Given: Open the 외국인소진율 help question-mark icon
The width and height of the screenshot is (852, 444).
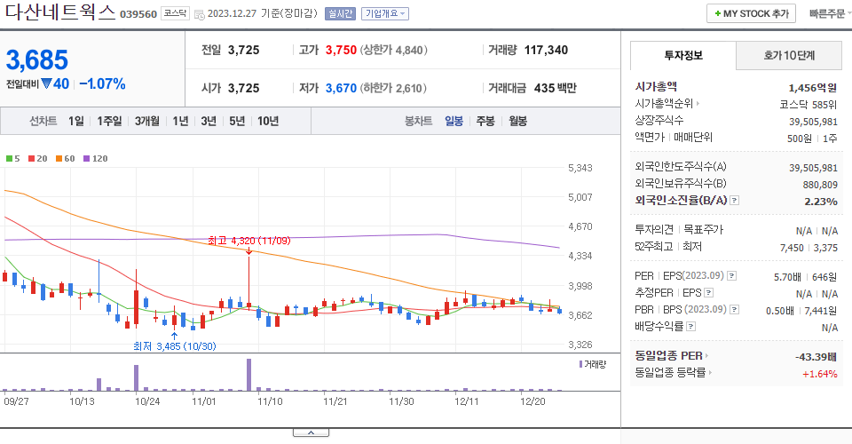Looking at the screenshot, I should click(x=734, y=201).
